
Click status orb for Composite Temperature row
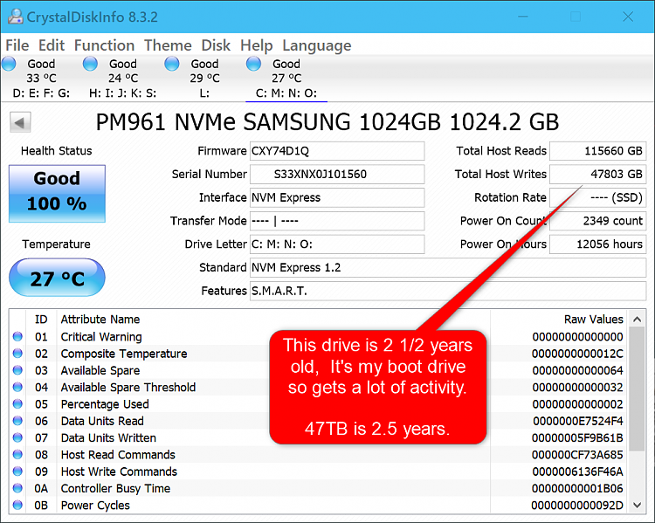click(x=17, y=354)
